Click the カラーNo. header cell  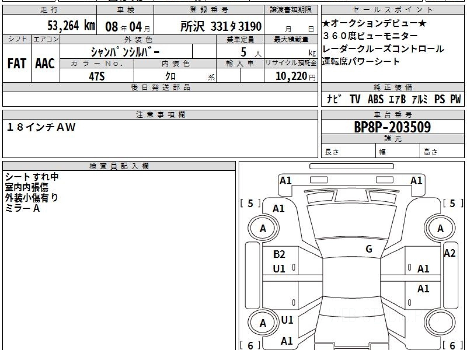coord(97,64)
